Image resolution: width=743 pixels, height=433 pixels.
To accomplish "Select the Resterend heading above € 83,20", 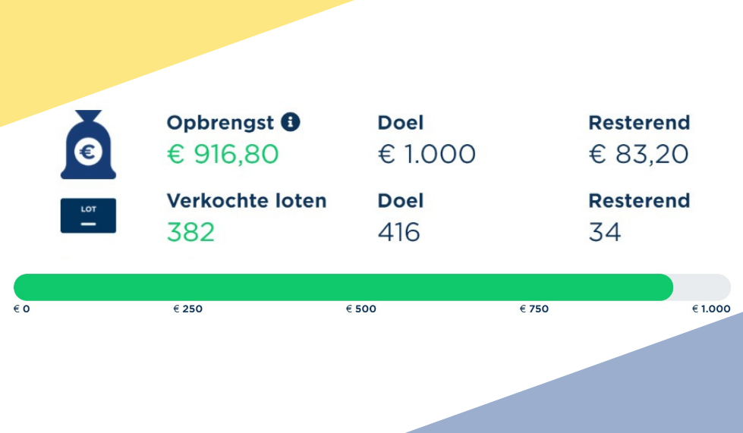I will pos(639,123).
